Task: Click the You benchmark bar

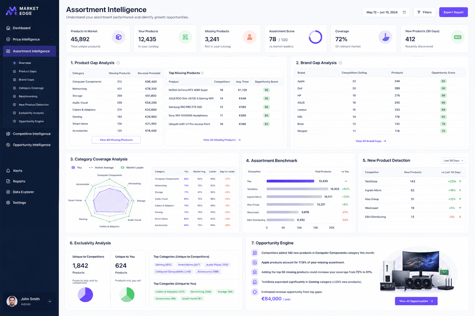Action: (290, 181)
